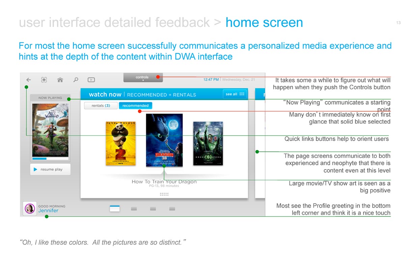Click Jennifer's profile avatar
The width and height of the screenshot is (413, 267).
(x=30, y=208)
